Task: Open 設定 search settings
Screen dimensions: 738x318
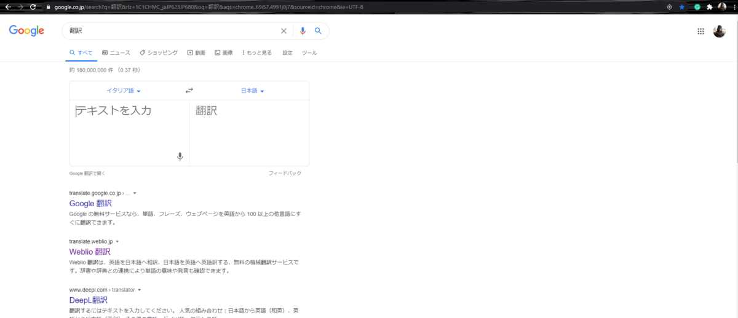Action: (x=288, y=53)
